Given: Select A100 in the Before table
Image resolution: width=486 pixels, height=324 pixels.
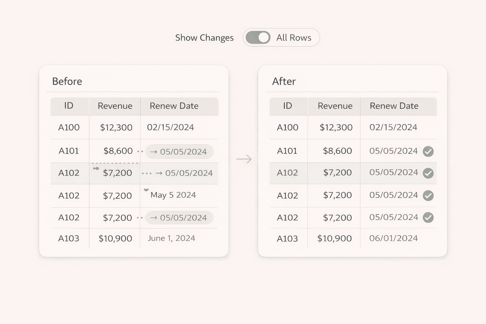Looking at the screenshot, I should click(x=69, y=128).
